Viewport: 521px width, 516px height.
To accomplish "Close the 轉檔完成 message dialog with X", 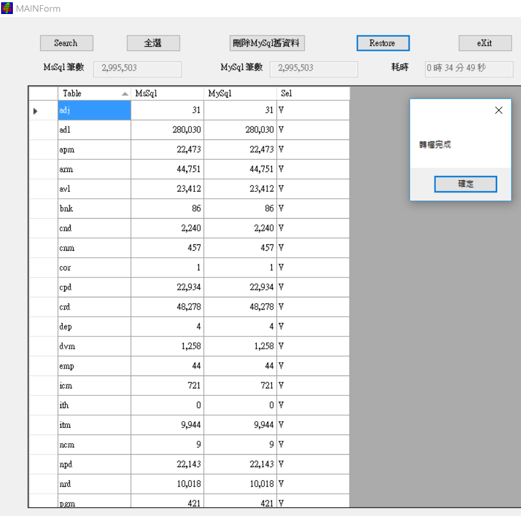I will [x=498, y=110].
